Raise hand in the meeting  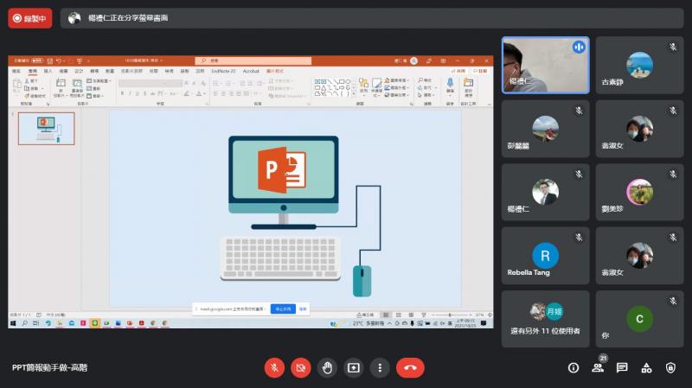pyautogui.click(x=327, y=367)
